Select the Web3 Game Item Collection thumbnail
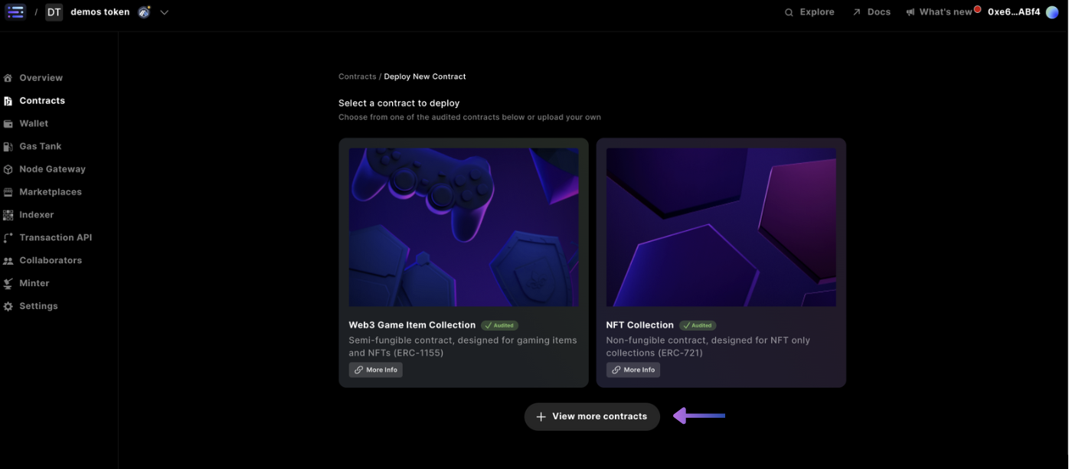 click(x=463, y=227)
